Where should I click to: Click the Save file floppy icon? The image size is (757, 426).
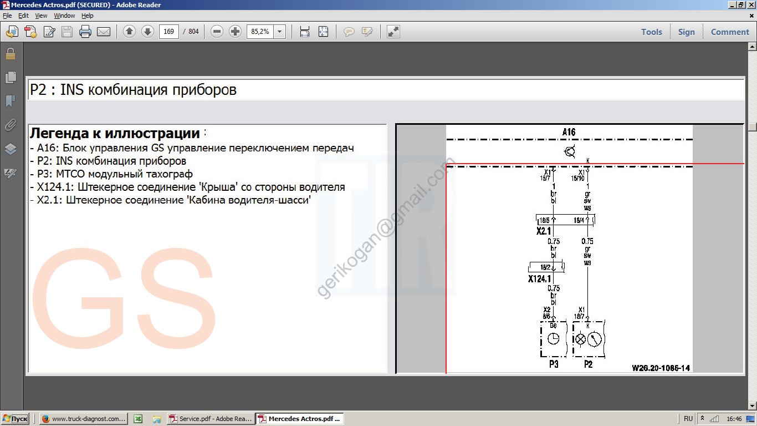click(x=67, y=32)
